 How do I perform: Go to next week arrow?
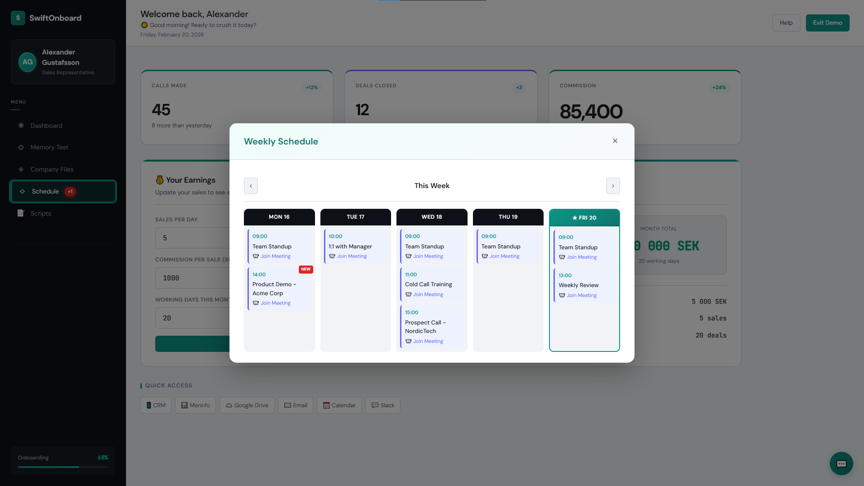(613, 186)
